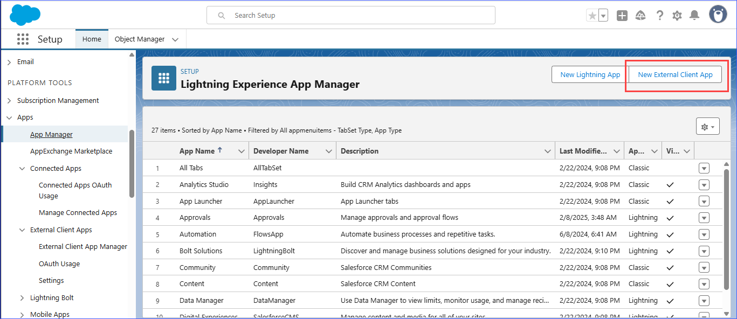The height and width of the screenshot is (319, 737).
Task: View notifications via the bell icon
Action: (694, 16)
